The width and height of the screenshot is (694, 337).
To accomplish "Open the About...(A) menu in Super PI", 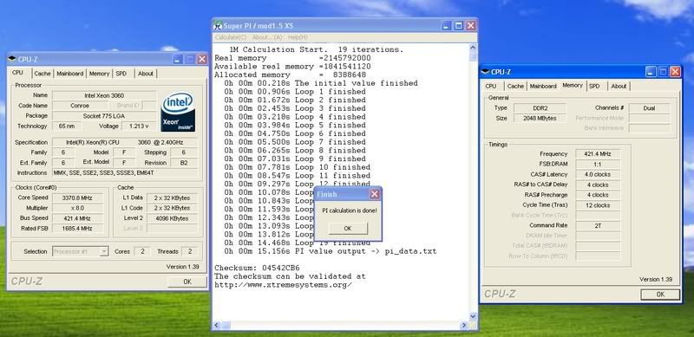I will coord(267,37).
